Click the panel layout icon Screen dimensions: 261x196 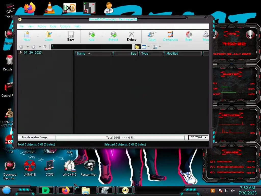coord(155,47)
